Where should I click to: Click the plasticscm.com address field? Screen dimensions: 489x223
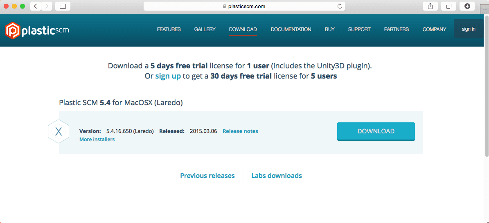pyautogui.click(x=244, y=6)
